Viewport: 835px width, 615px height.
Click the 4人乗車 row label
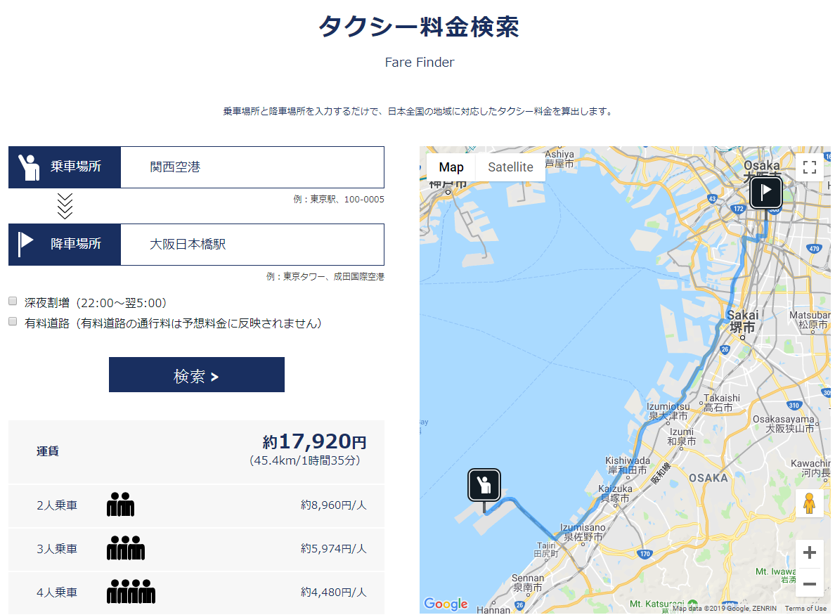click(57, 593)
